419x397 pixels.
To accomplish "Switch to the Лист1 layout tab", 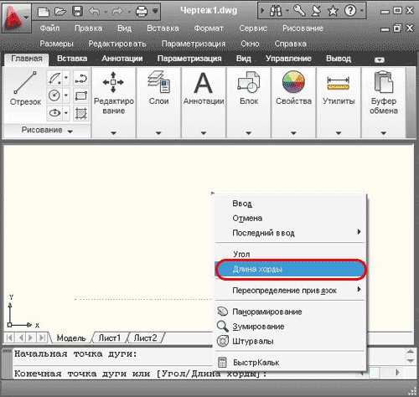I will (109, 338).
